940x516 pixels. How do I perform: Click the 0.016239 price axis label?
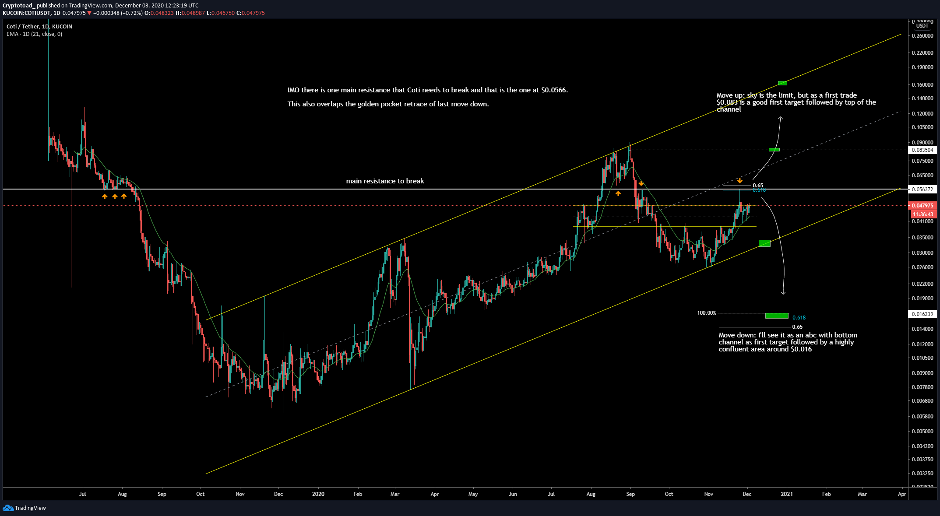pos(922,314)
